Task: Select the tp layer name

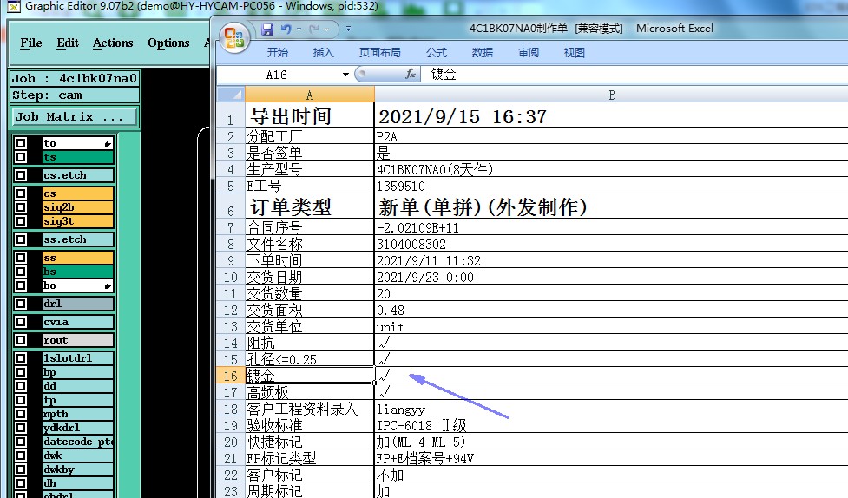Action: (x=77, y=400)
